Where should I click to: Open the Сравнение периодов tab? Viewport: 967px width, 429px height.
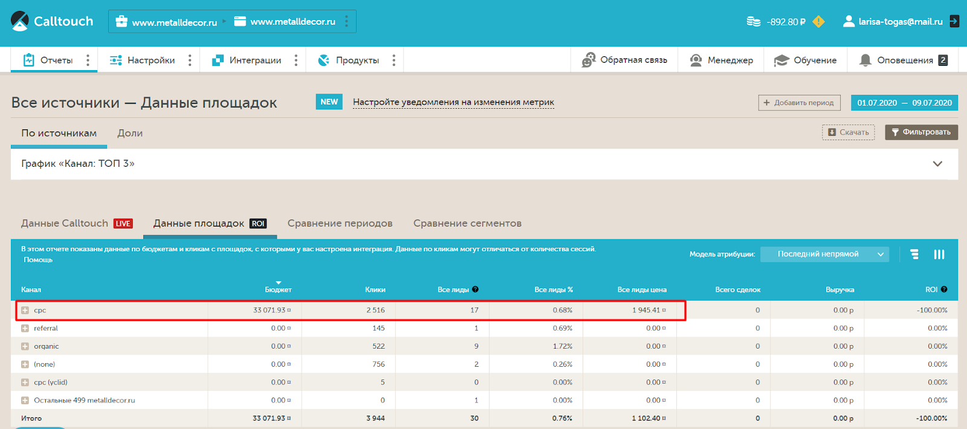pyautogui.click(x=340, y=224)
